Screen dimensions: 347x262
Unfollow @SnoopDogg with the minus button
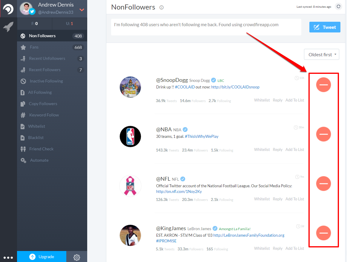[323, 85]
